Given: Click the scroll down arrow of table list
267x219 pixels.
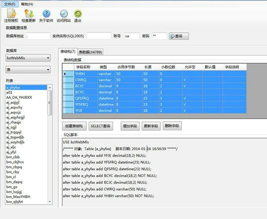Looking at the screenshot, I should point(49,202).
